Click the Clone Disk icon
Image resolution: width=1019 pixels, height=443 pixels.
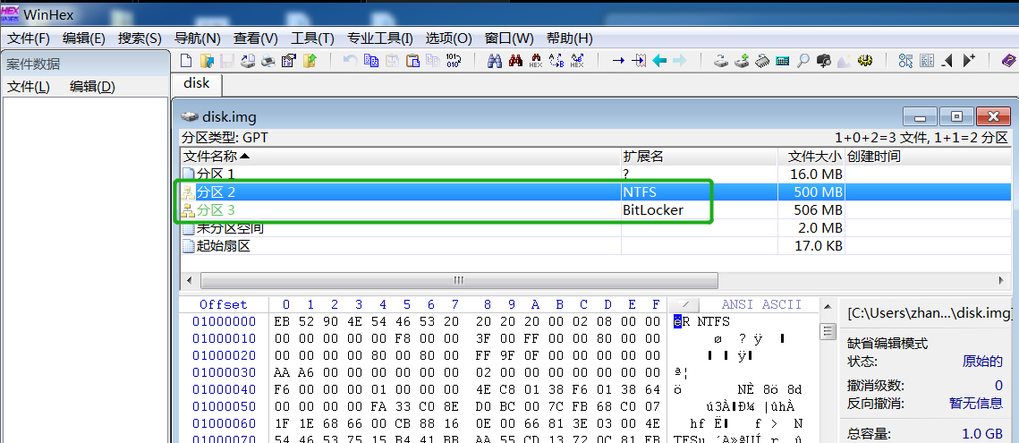tap(720, 61)
